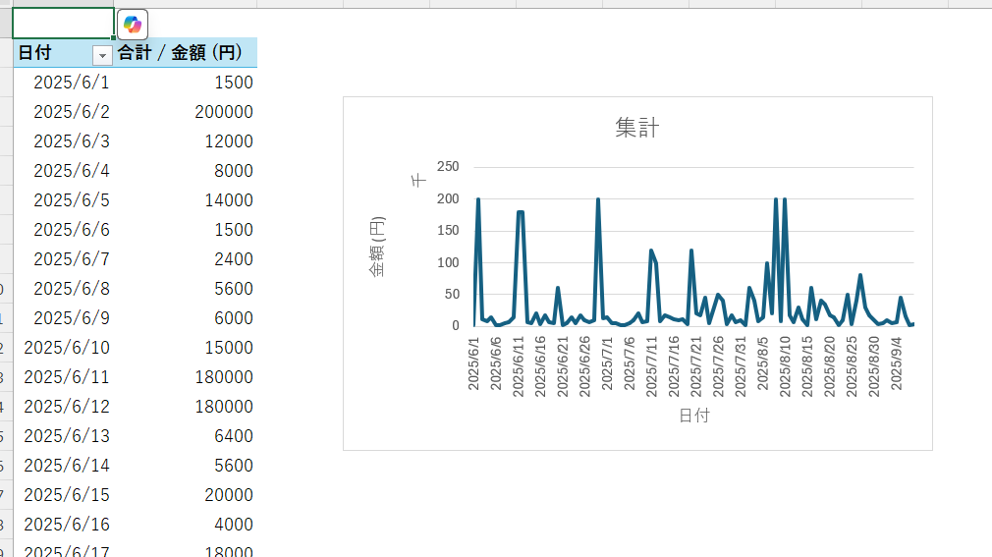The height and width of the screenshot is (557, 992).
Task: Select the 日付 header cell
Action: [51, 53]
